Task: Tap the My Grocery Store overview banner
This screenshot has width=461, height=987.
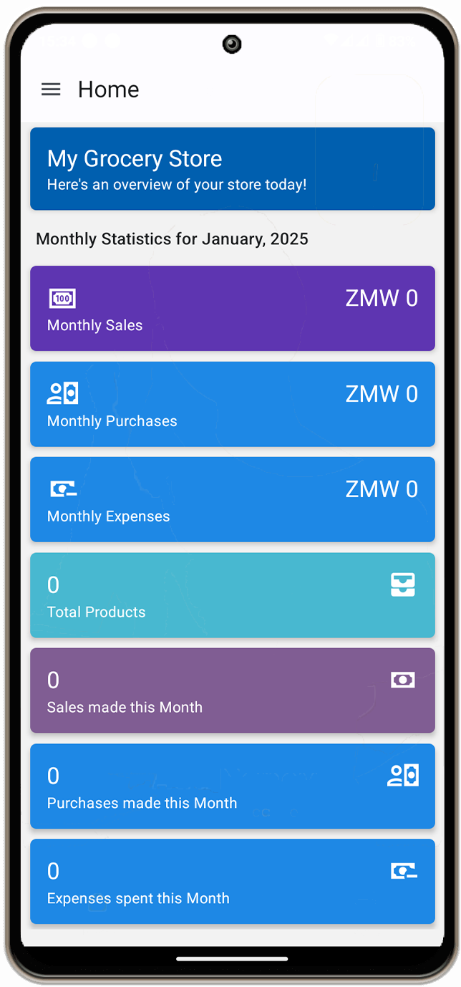Action: [x=233, y=168]
